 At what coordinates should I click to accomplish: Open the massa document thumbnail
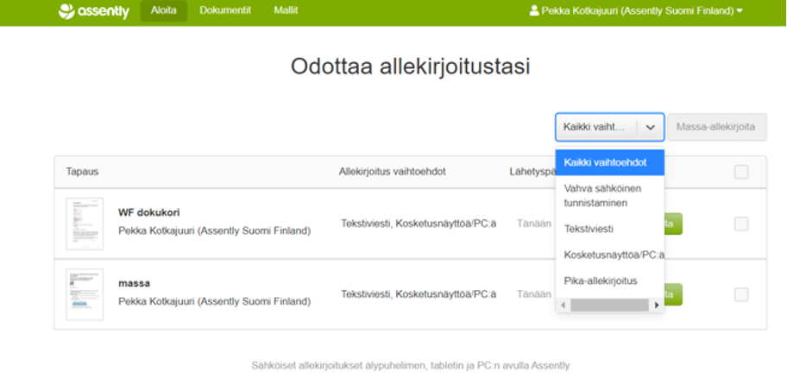click(x=85, y=294)
